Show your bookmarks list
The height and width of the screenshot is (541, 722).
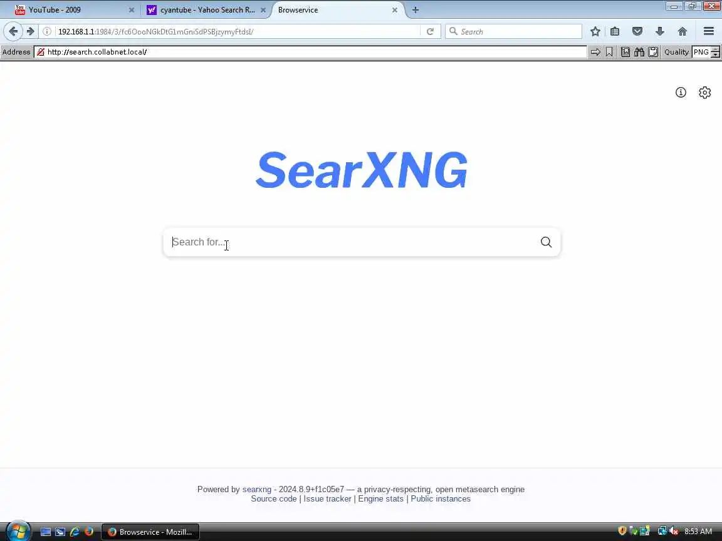tap(615, 31)
